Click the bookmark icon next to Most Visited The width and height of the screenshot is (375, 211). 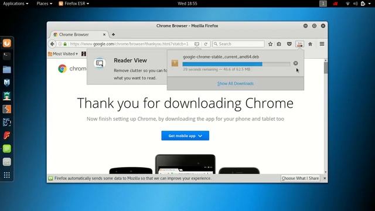pos(83,54)
